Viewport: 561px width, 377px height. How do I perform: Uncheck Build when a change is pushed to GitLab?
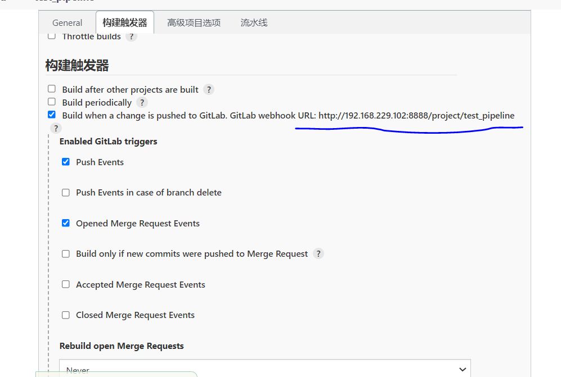[x=51, y=114]
